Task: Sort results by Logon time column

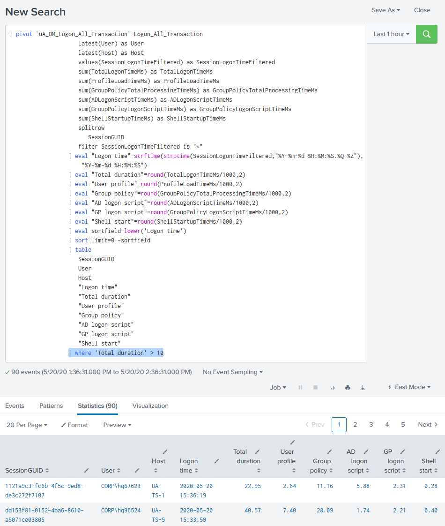Action: [x=189, y=466]
